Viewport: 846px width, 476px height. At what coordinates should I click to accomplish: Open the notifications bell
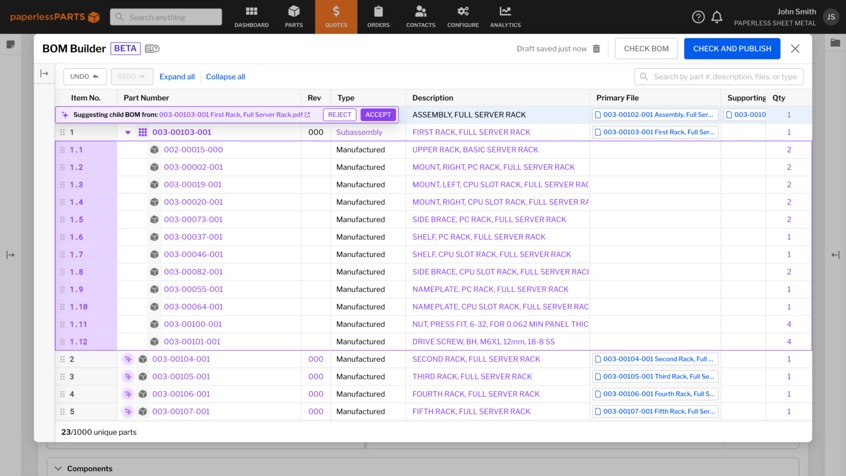pos(717,17)
